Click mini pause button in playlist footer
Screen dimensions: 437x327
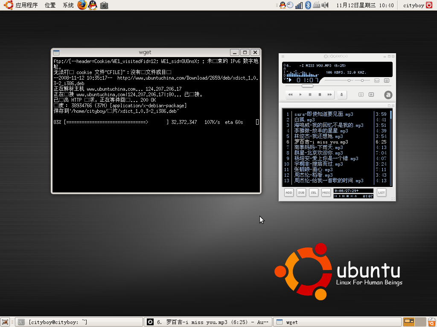(x=344, y=196)
